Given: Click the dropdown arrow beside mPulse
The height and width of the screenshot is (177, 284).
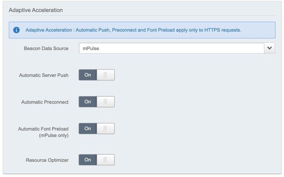Looking at the screenshot, I should 270,48.
